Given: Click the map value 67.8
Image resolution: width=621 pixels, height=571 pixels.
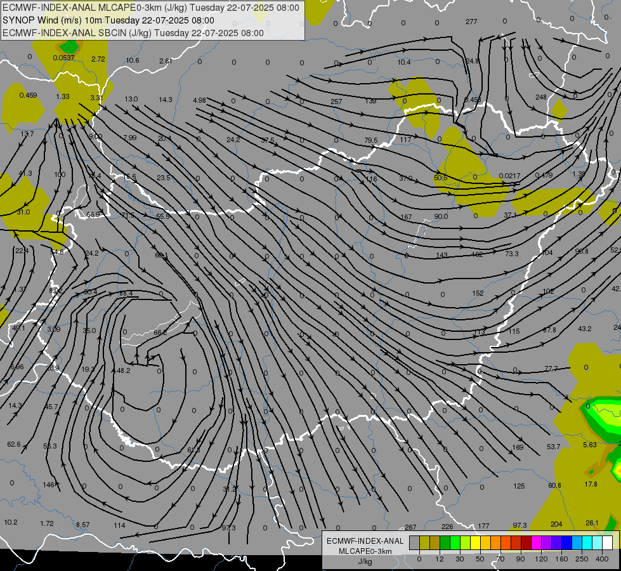Looking at the screenshot, I should (x=549, y=330).
